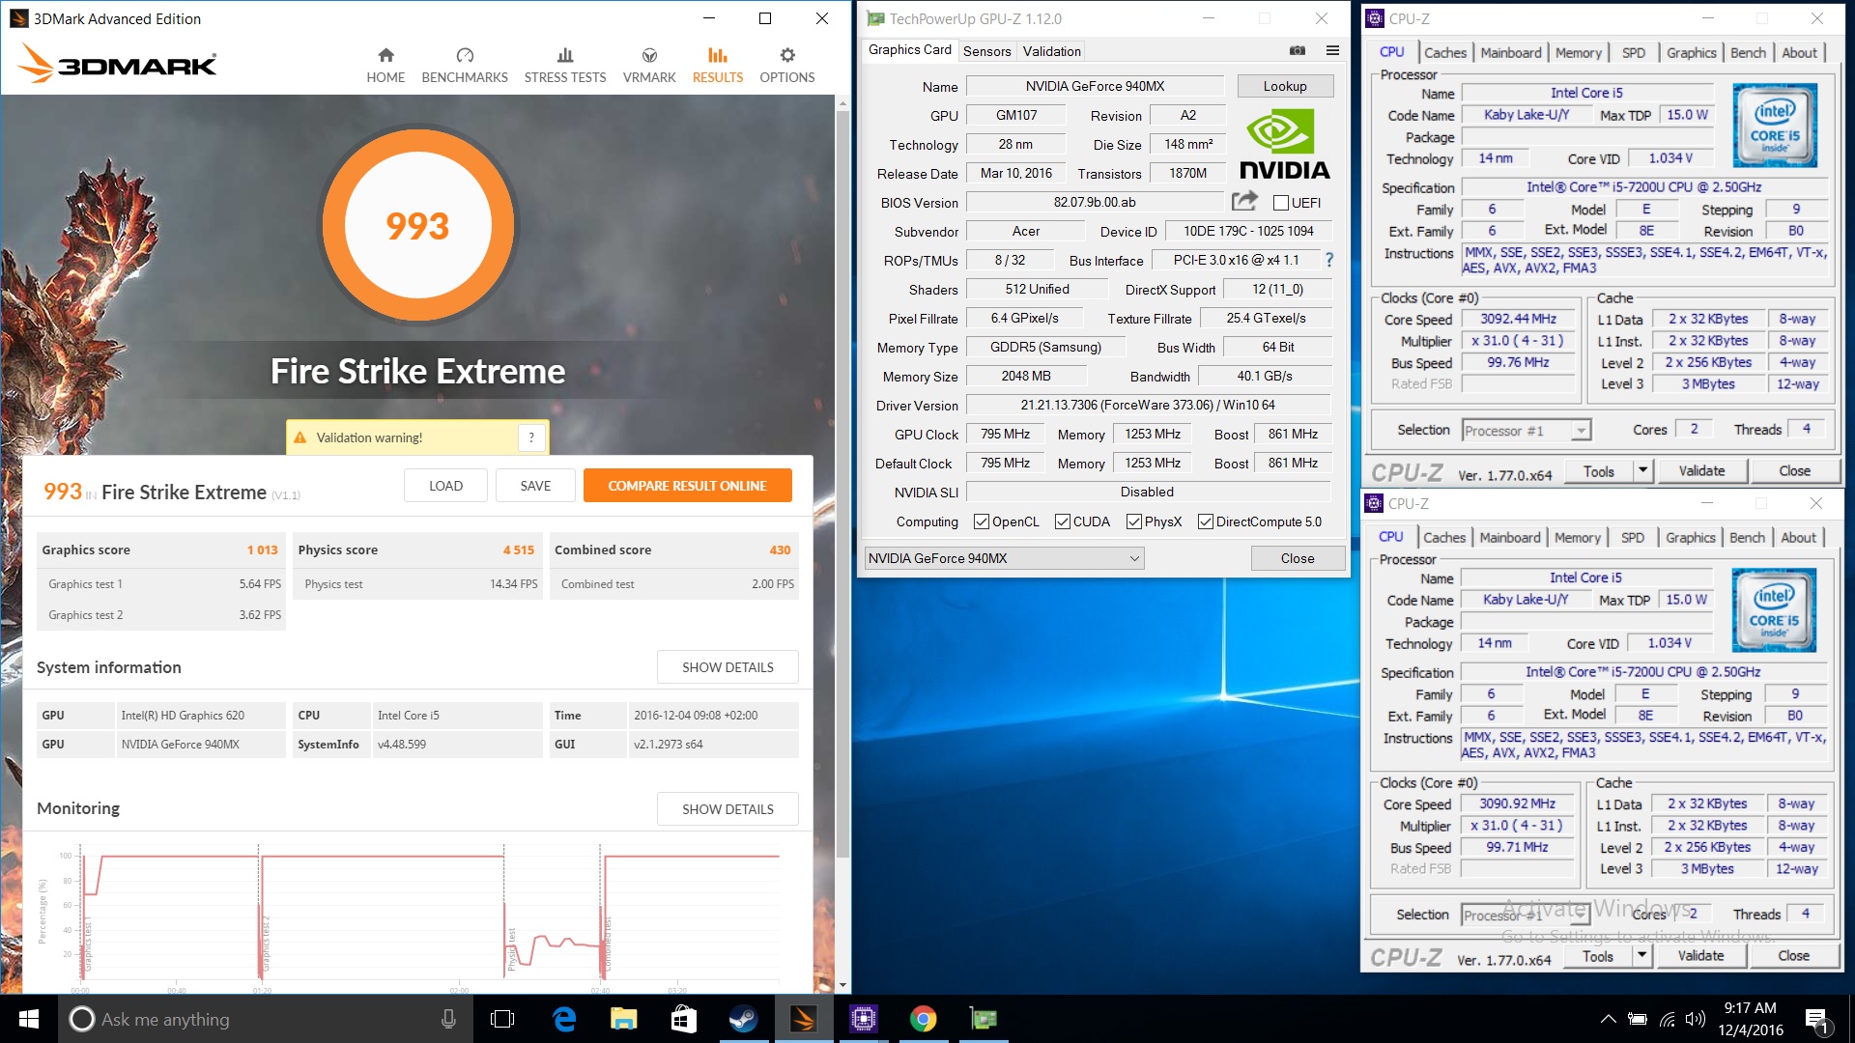The image size is (1855, 1043).
Task: Click Validate in the upper CPU-Z window
Action: 1701,470
